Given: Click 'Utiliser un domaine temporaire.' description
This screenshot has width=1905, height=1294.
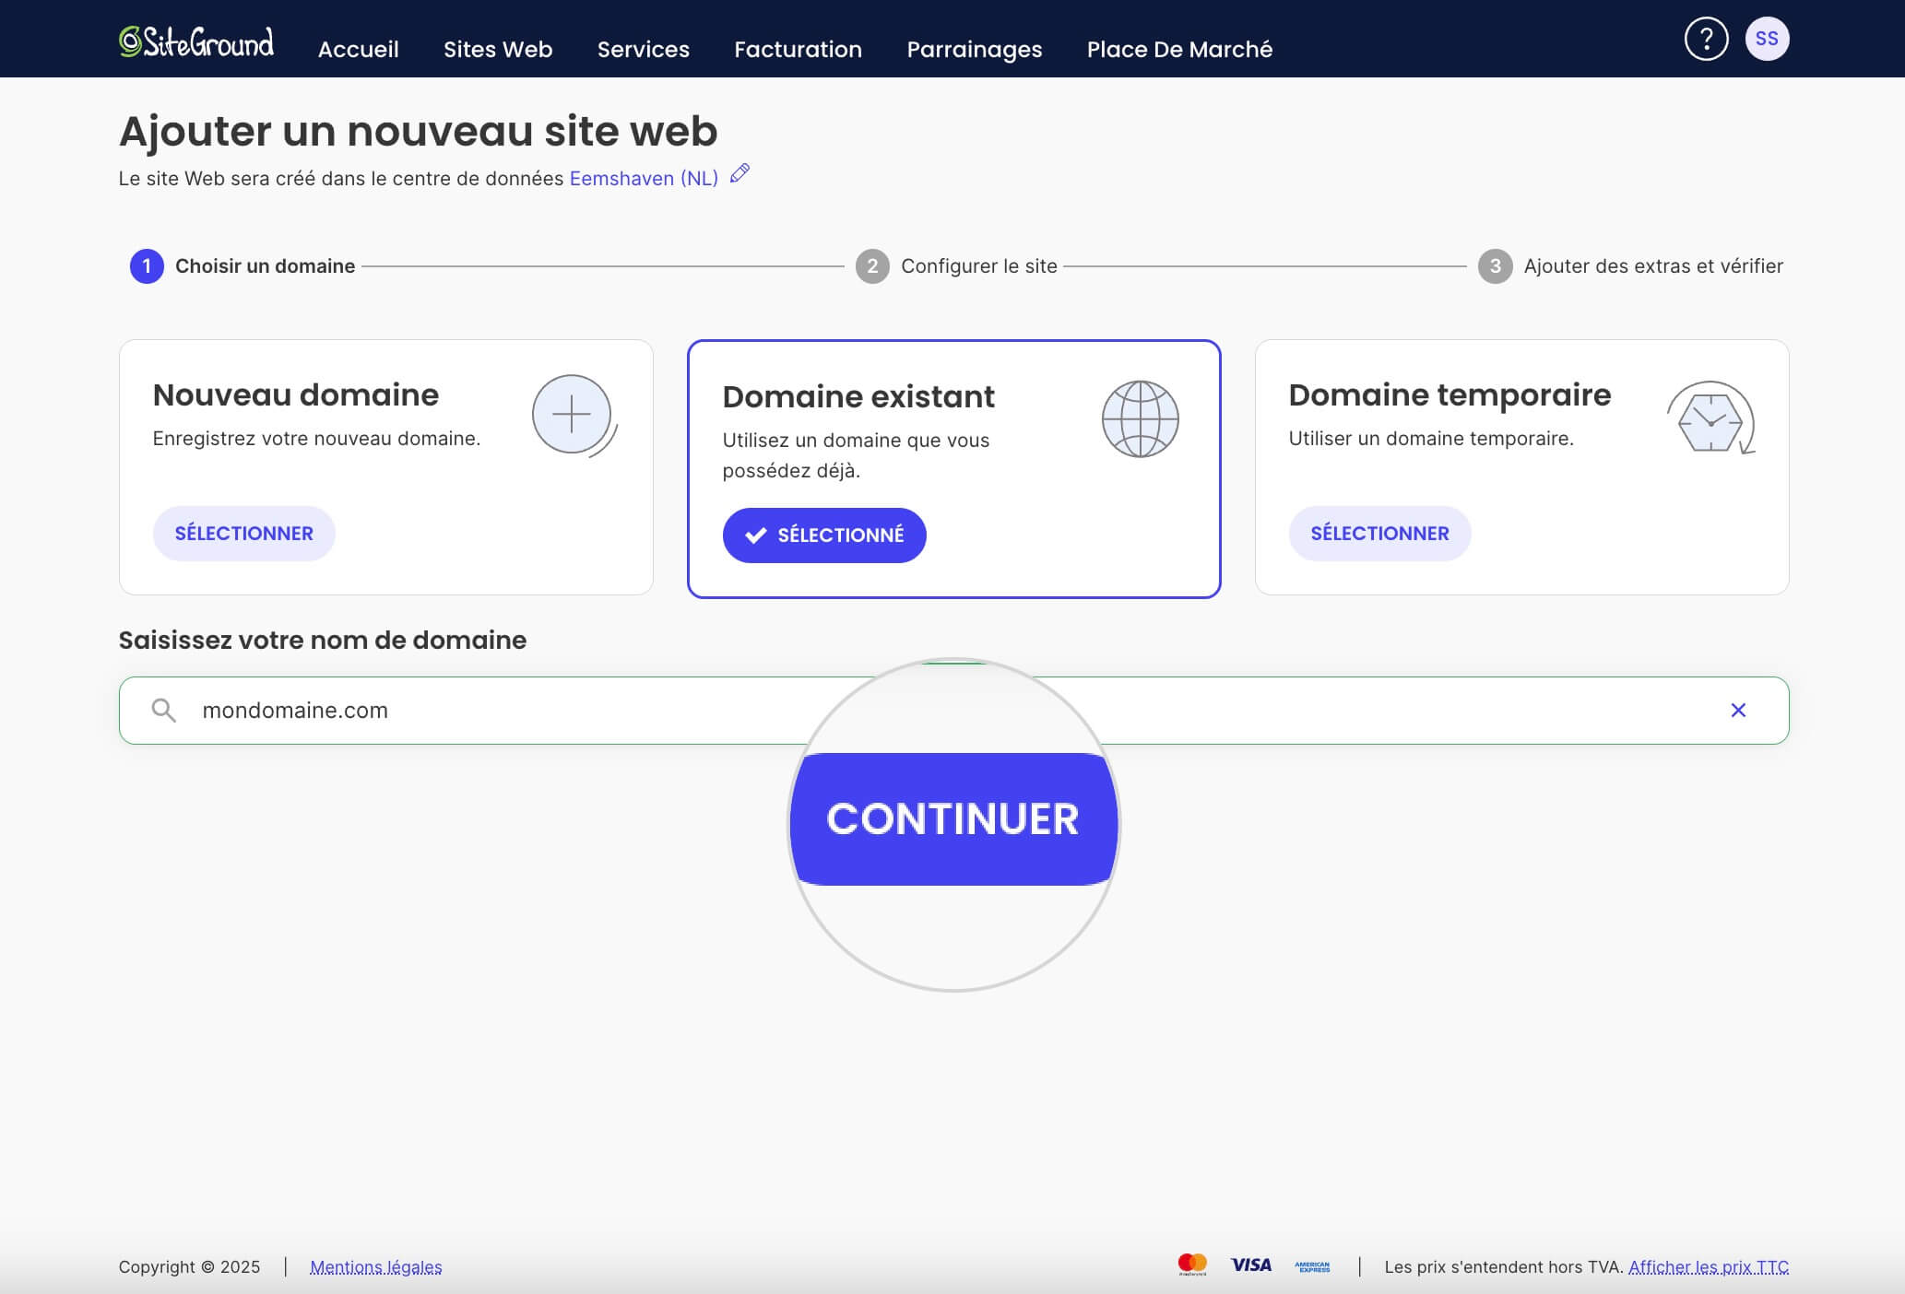Looking at the screenshot, I should pos(1431,439).
